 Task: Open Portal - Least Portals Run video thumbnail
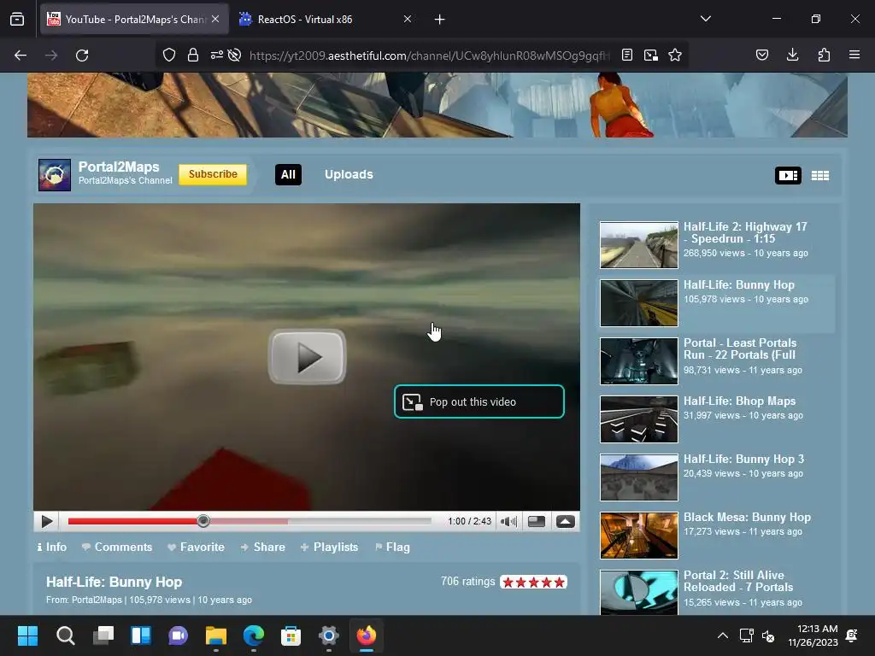[x=639, y=361]
